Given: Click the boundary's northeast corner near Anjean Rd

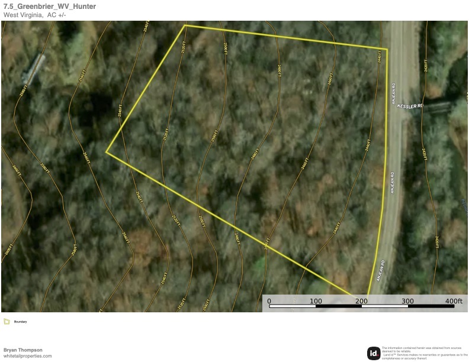Looking at the screenshot, I should (x=387, y=49).
